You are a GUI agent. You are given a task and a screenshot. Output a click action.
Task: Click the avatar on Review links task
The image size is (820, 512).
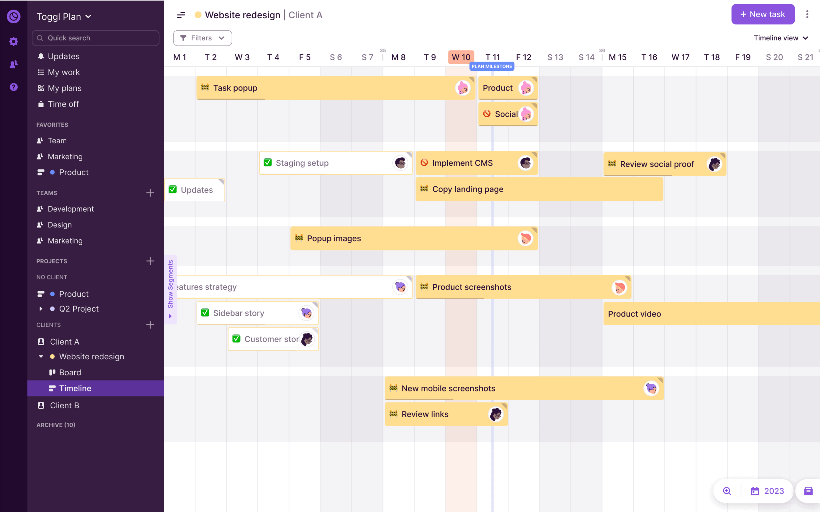click(x=496, y=414)
